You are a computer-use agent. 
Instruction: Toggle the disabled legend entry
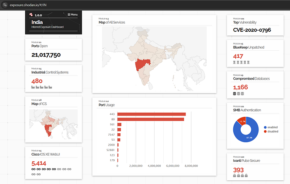271,131
